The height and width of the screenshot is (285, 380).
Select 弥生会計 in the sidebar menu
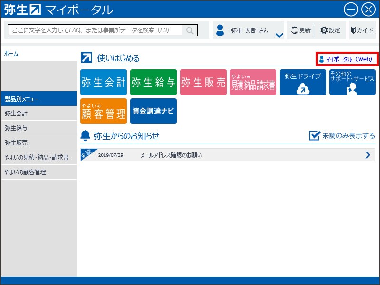pos(39,113)
